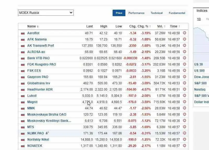Select the Price tab
209x150 pixels.
click(x=119, y=13)
